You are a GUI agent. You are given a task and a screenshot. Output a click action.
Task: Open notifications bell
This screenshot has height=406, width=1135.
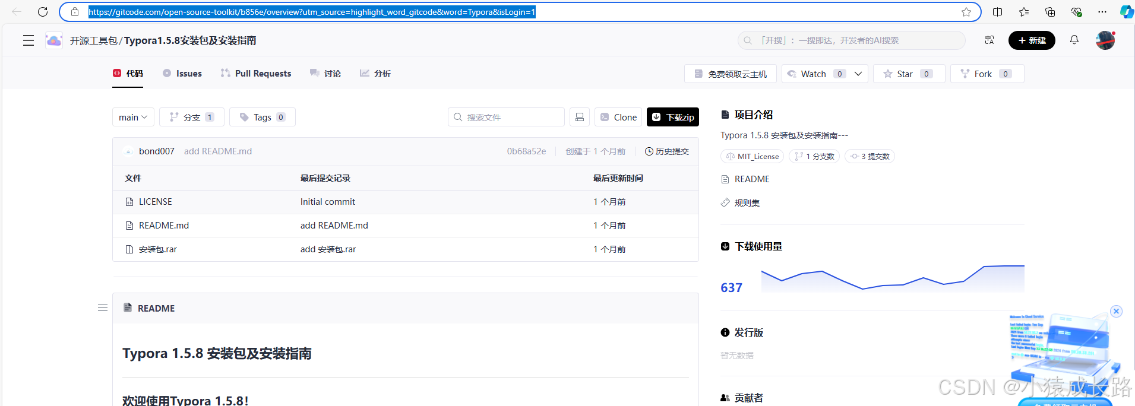[x=1074, y=40]
